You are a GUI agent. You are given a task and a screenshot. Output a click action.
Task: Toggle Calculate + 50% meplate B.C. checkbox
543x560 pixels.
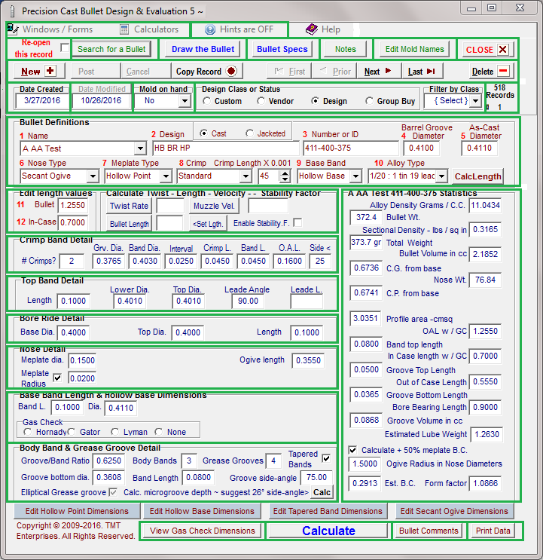click(352, 450)
